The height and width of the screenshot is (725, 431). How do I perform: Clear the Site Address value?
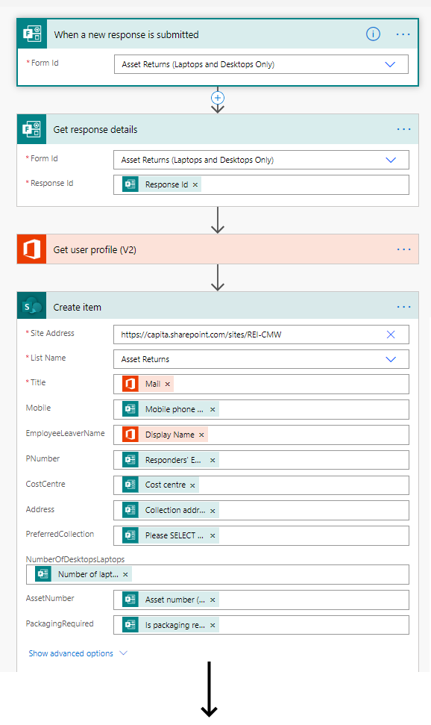click(x=391, y=335)
